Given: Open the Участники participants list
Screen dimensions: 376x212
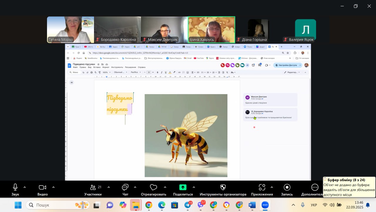Looking at the screenshot, I should pyautogui.click(x=93, y=188).
